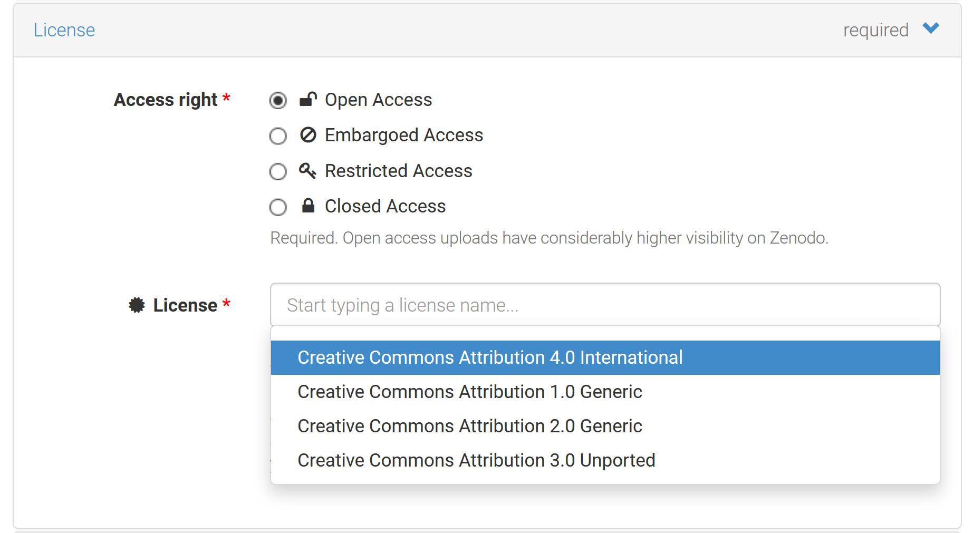The image size is (973, 533).
Task: Pick the Closed Access radio button
Action: 278,207
